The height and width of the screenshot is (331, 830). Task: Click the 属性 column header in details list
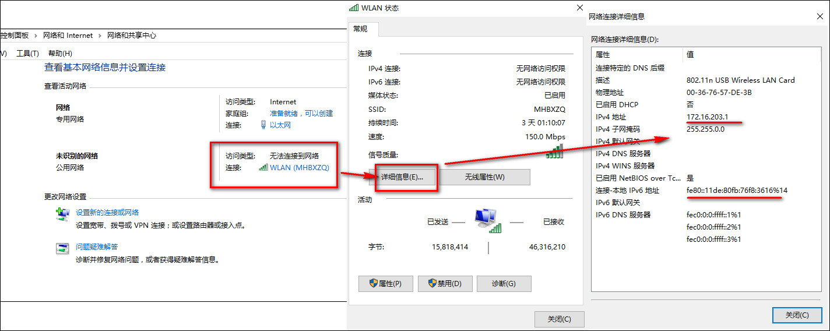coord(603,54)
